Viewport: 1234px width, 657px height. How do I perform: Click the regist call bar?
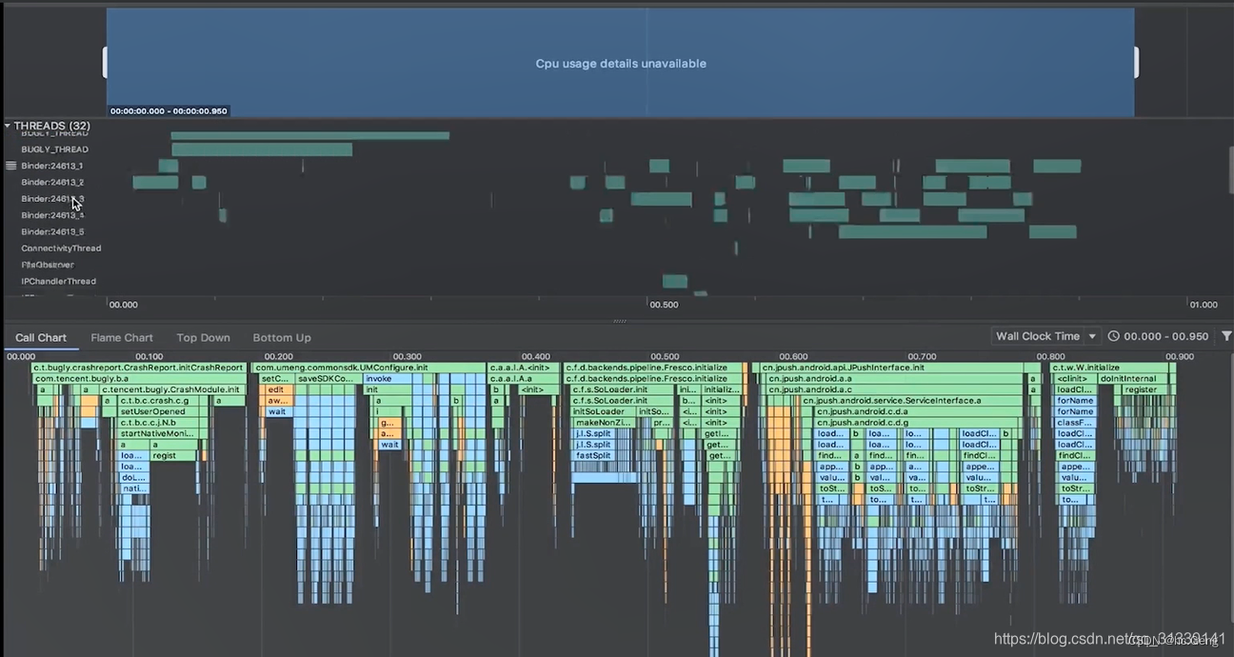[173, 455]
